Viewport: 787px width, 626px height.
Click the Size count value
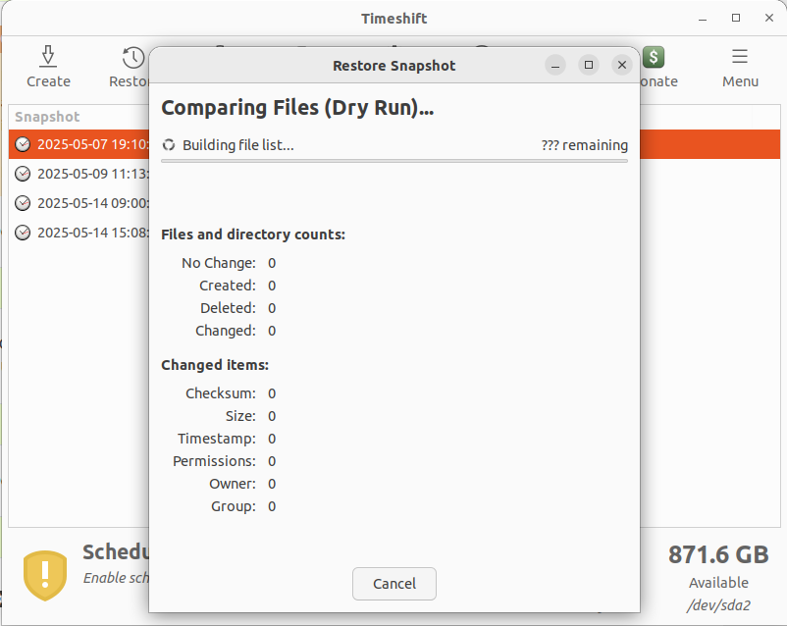coord(272,416)
